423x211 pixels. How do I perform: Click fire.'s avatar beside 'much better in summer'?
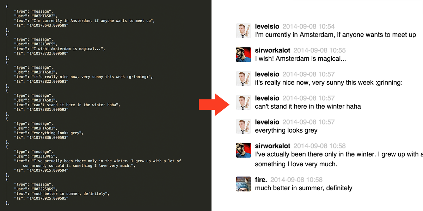(243, 184)
